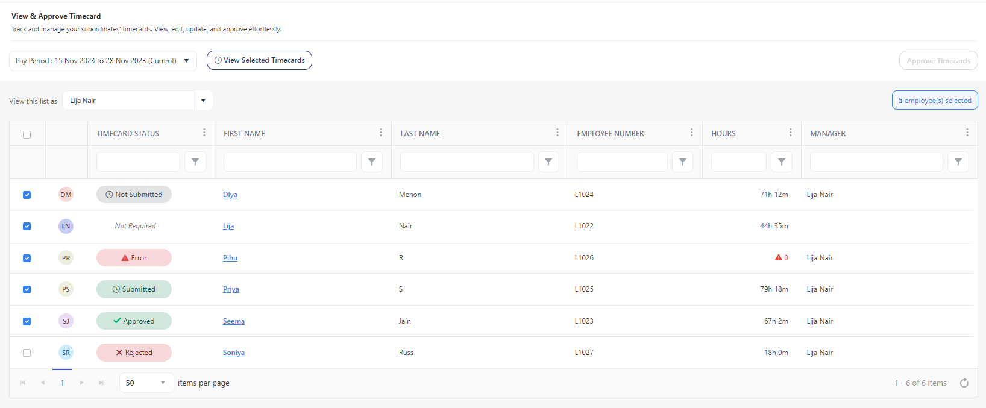Click the refresh icon in the table footer
The image size is (986, 408).
(964, 383)
